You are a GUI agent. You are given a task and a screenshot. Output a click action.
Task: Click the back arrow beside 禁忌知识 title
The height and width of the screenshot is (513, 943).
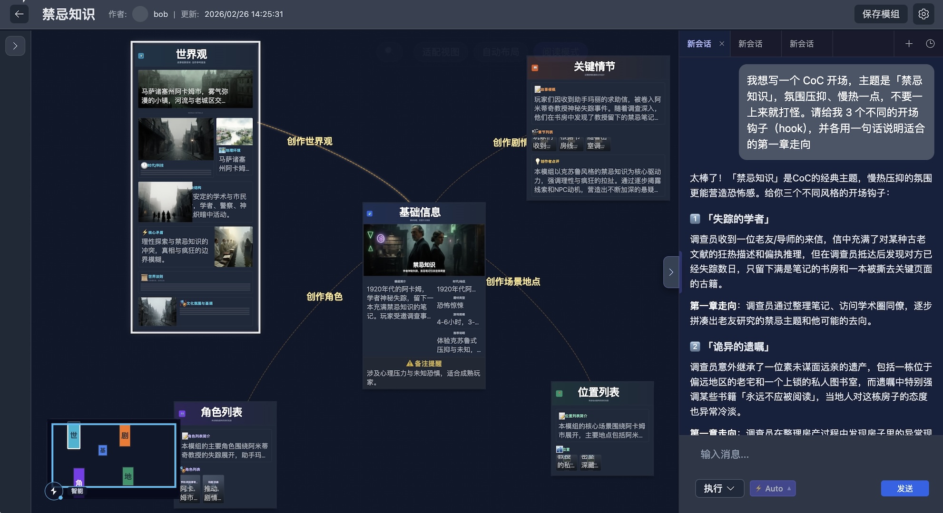(x=19, y=14)
